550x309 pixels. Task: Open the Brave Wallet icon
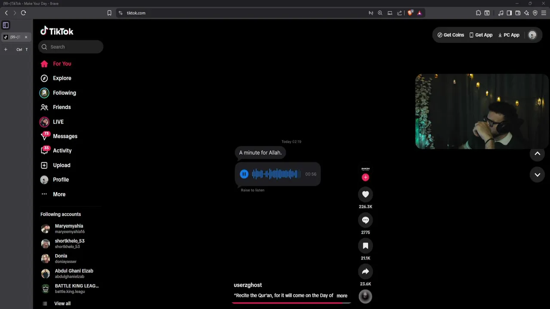tap(518, 13)
